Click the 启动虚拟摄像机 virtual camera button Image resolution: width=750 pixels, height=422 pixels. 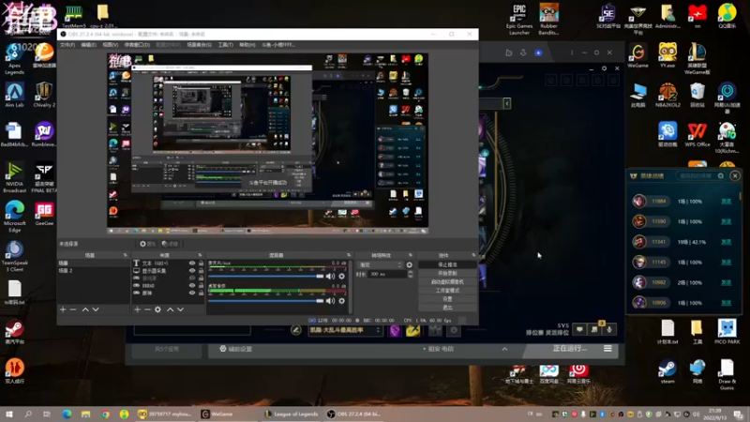point(447,282)
